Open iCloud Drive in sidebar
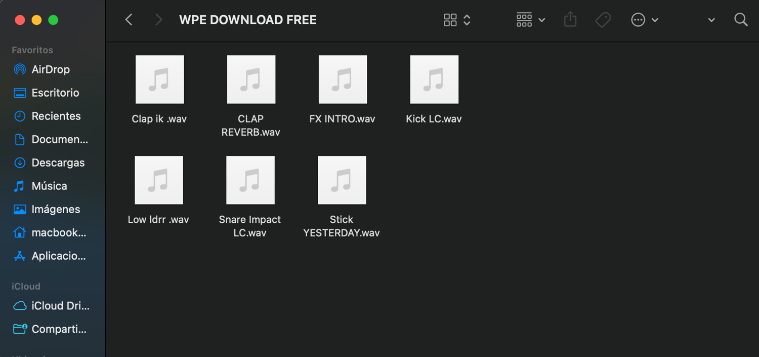The height and width of the screenshot is (357, 759). [50, 306]
